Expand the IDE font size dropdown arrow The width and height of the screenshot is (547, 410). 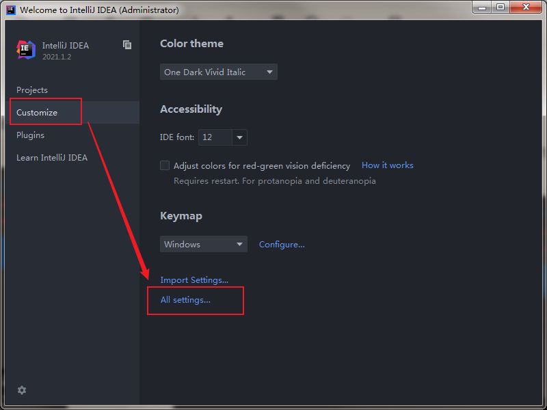pos(240,137)
